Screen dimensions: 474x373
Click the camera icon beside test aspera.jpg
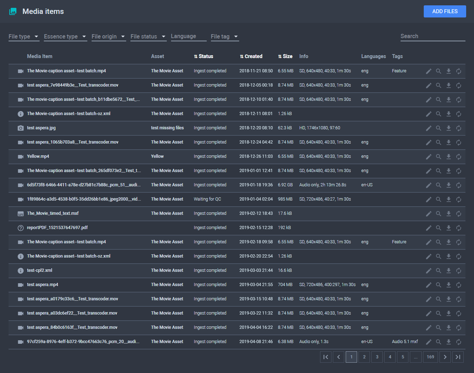click(x=21, y=128)
